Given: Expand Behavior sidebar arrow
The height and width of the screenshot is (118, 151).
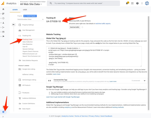Looking at the screenshot, I should tap(1, 32).
